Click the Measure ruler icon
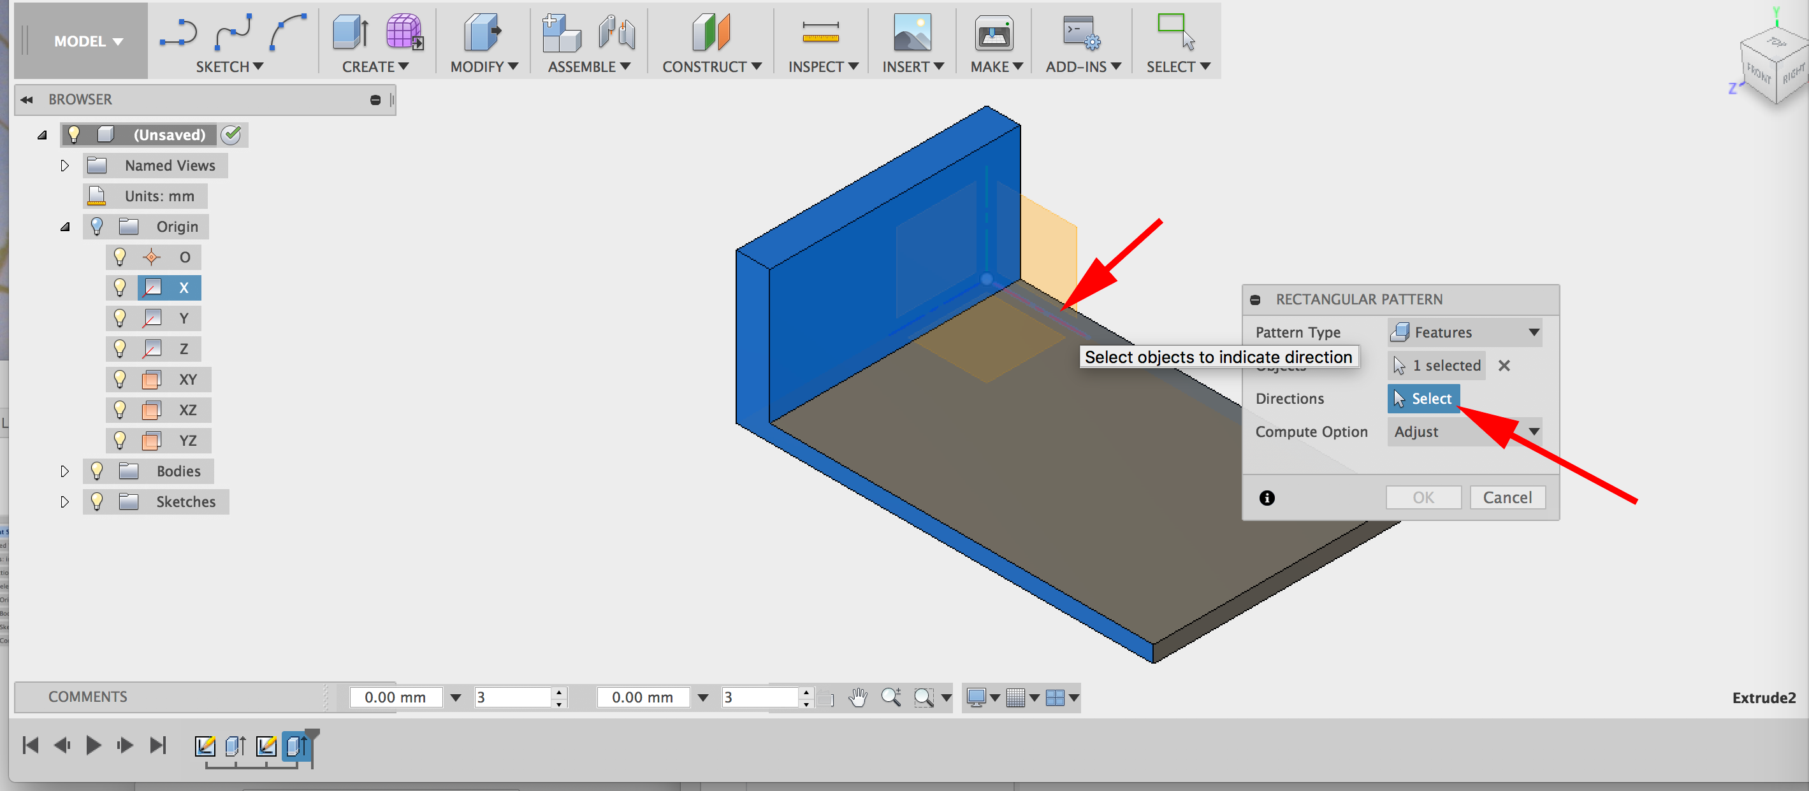1809x791 pixels. point(820,32)
